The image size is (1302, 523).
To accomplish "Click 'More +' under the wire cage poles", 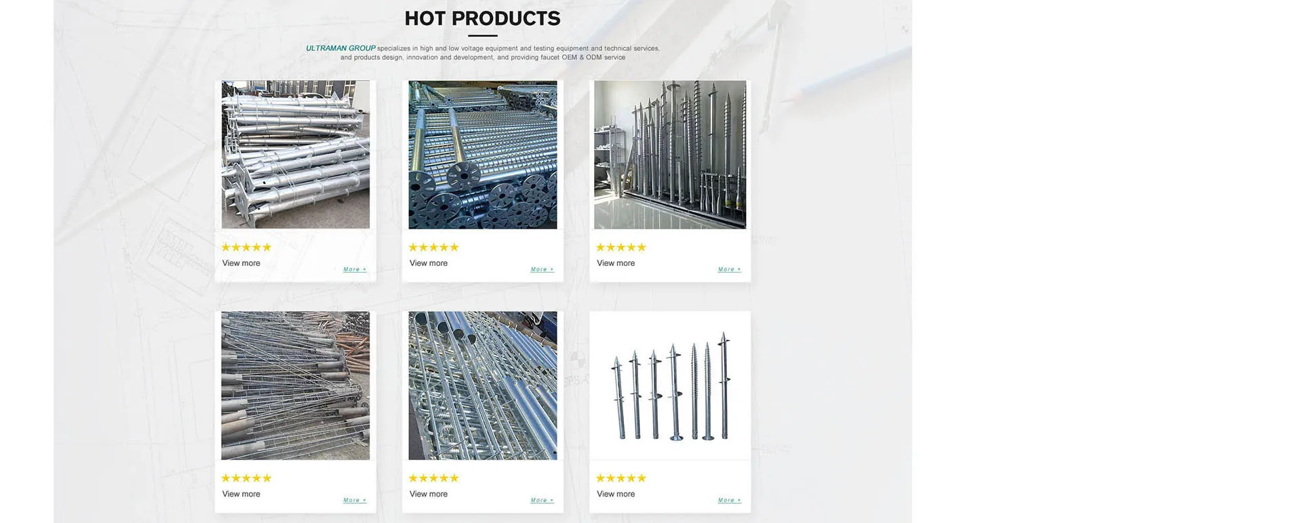I will click(355, 500).
